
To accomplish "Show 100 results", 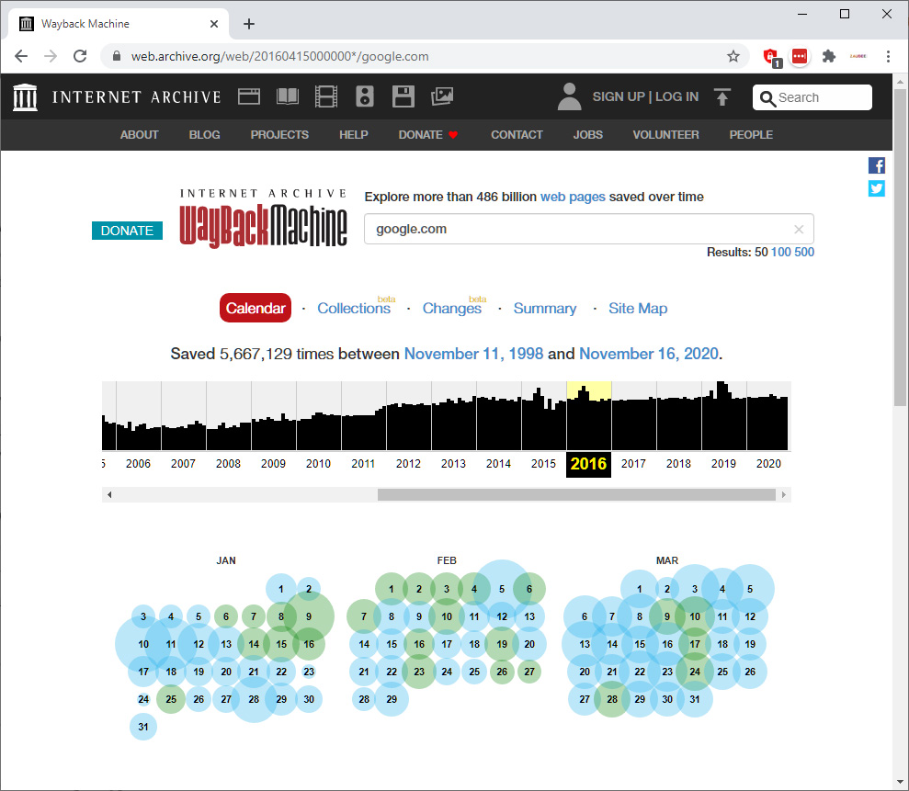I will 780,252.
